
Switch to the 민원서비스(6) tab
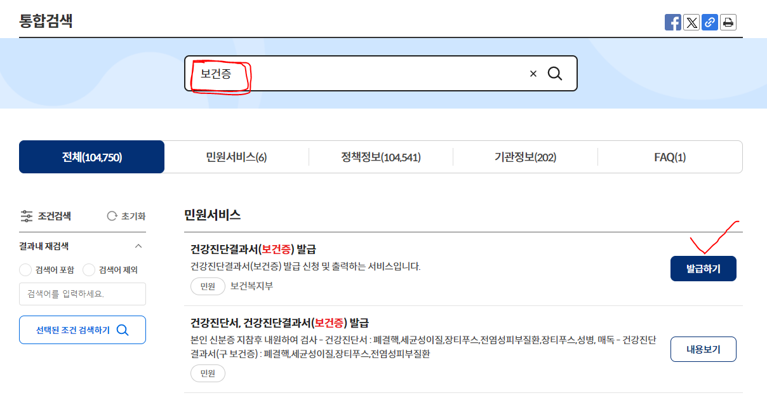[236, 156]
